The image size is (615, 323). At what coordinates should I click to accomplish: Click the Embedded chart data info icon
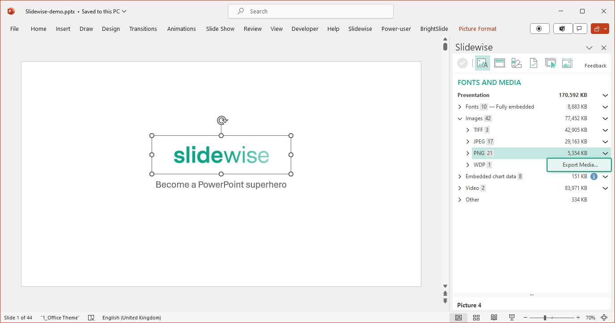click(x=594, y=176)
